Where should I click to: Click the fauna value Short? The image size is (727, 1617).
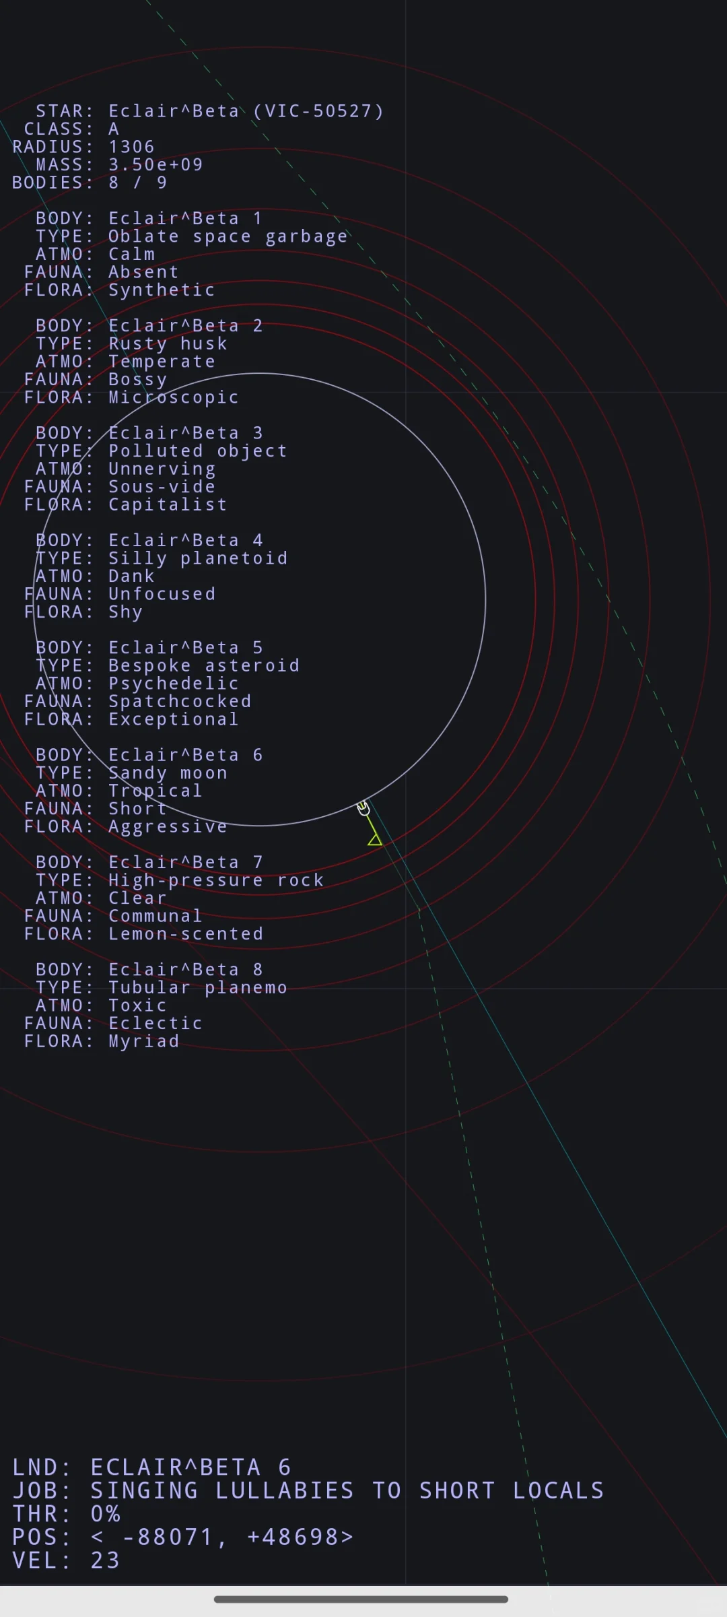(x=138, y=808)
